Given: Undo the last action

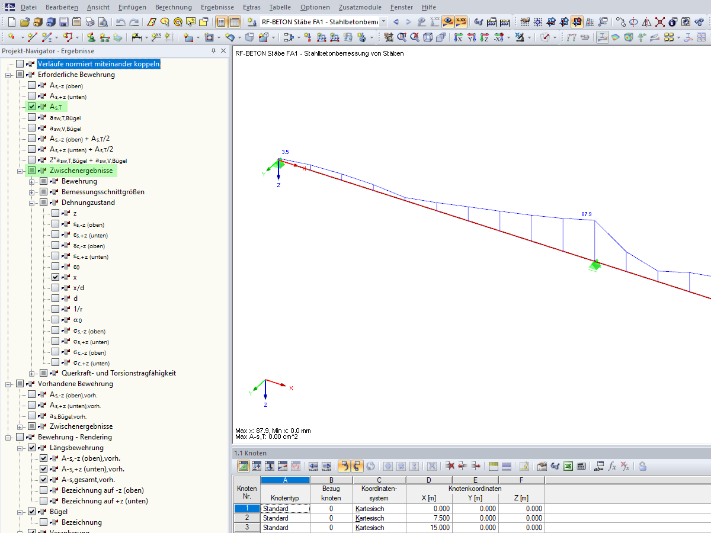Looking at the screenshot, I should coord(120,22).
